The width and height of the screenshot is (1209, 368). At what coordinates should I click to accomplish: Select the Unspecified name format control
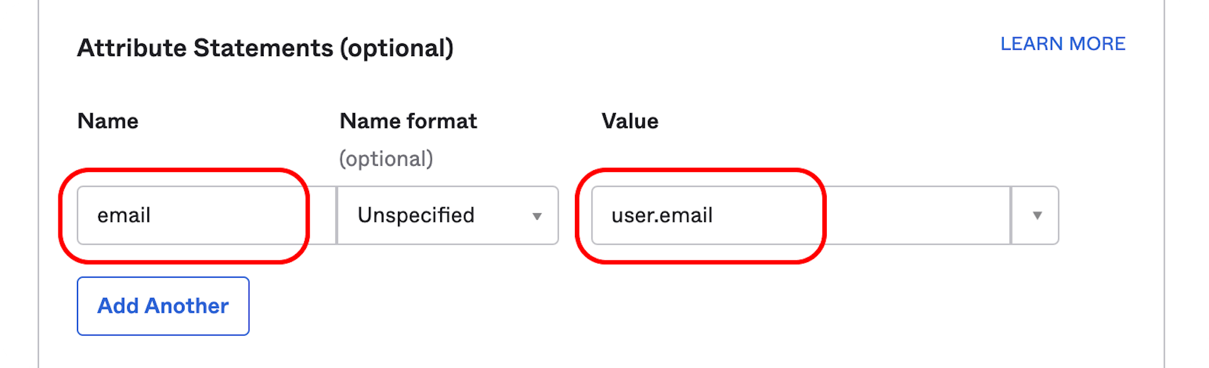tap(447, 216)
